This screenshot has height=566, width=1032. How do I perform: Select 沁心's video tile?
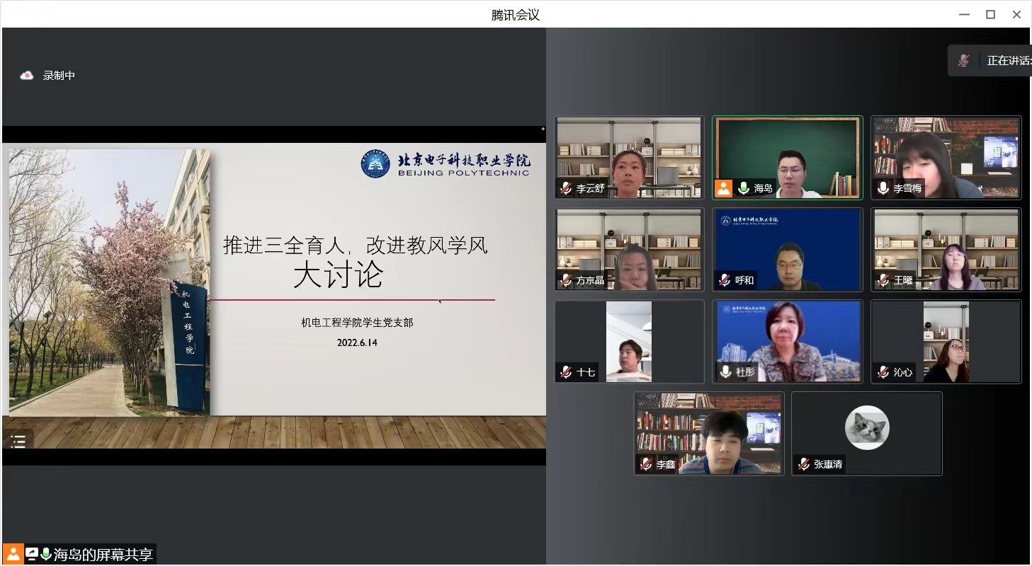tap(946, 341)
